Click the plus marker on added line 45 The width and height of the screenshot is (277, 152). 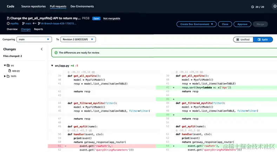pyautogui.click(x=174, y=99)
